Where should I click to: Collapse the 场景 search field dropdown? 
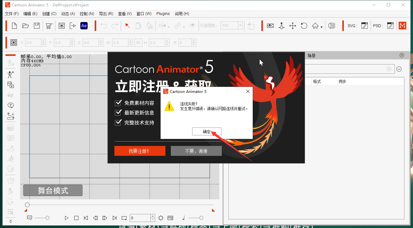pyautogui.click(x=399, y=69)
